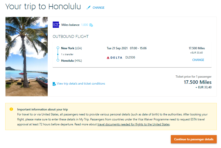Click CHANGE on the outbound flight
Image resolution: width=221 pixels, height=148 pixels.
198,60
